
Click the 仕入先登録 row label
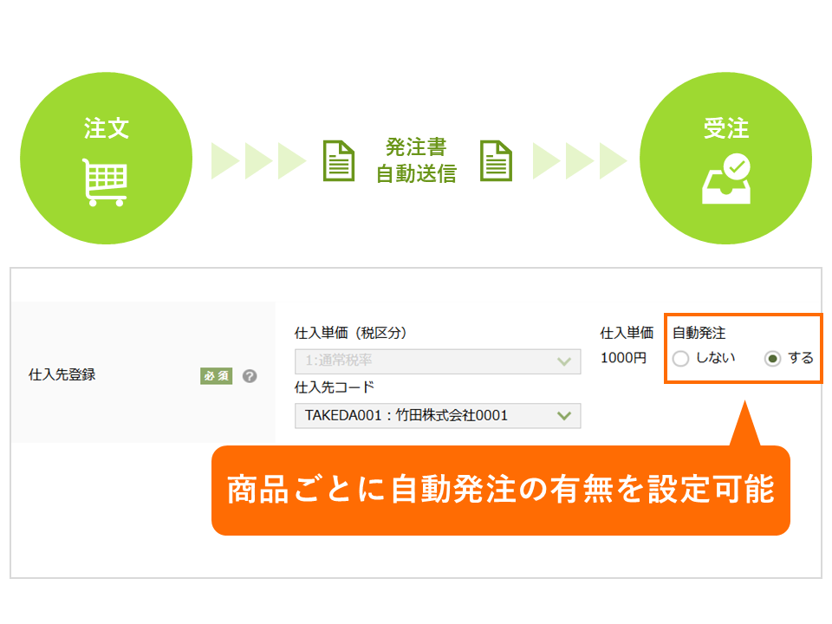(x=62, y=376)
